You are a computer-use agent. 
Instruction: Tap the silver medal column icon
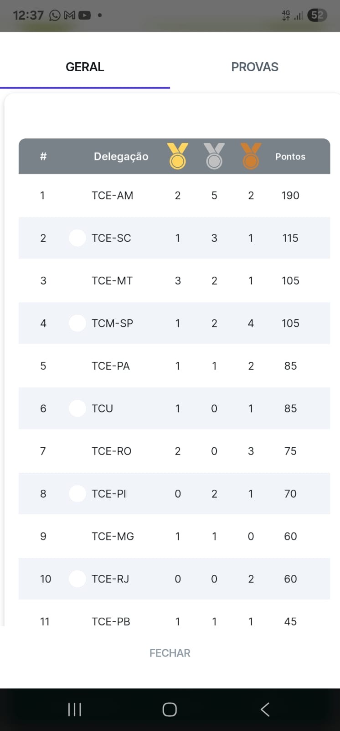[x=214, y=156]
